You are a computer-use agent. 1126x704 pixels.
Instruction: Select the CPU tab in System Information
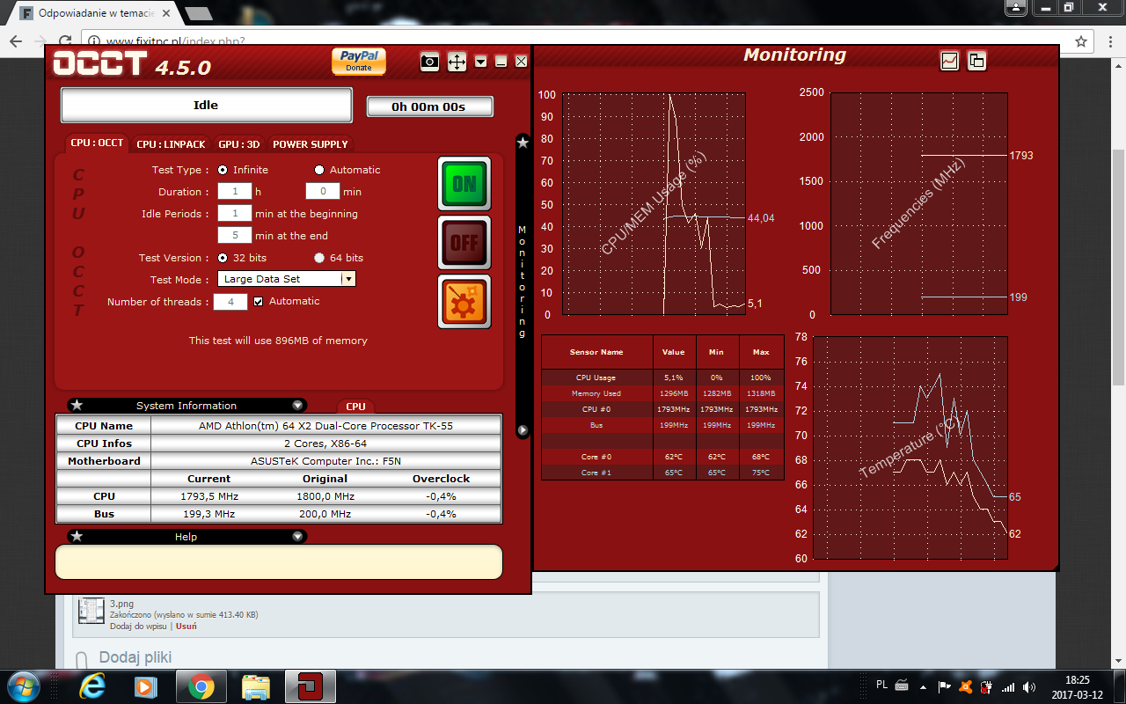pos(355,407)
